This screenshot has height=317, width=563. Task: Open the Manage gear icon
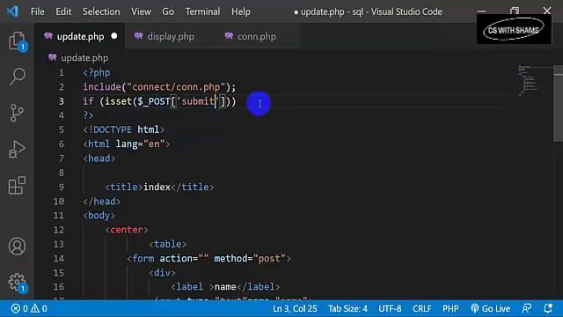click(17, 282)
